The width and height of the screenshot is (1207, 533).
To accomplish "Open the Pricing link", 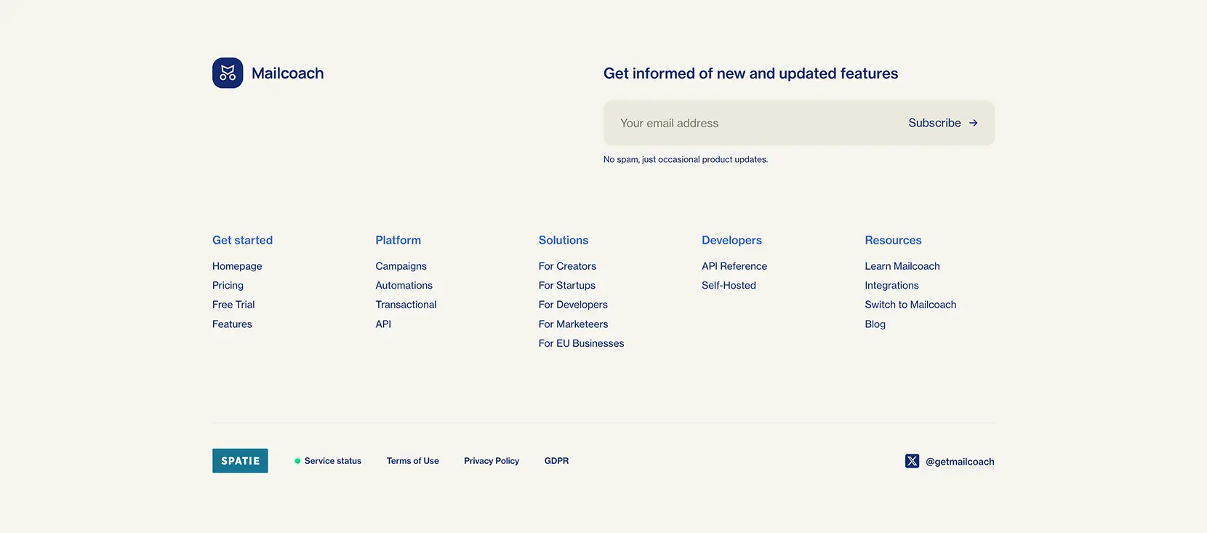I will (228, 286).
